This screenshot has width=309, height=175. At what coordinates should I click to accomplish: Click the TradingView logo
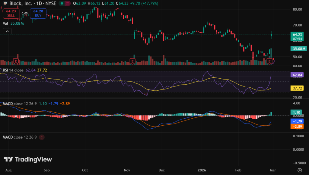tap(28, 159)
